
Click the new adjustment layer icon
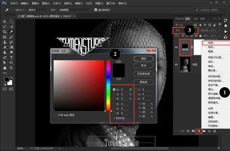(199, 131)
